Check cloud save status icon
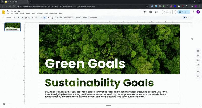The image size is (202, 108). [x=19, y=11]
